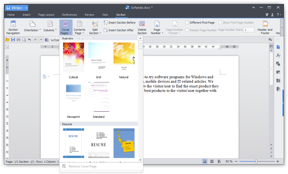
Task: Switch to Print Layout view
Action: 205,161
